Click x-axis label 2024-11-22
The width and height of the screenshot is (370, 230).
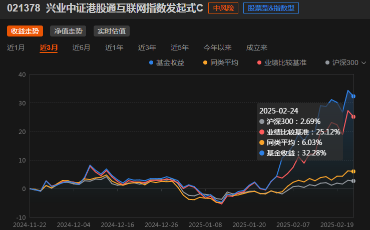click(x=30, y=225)
